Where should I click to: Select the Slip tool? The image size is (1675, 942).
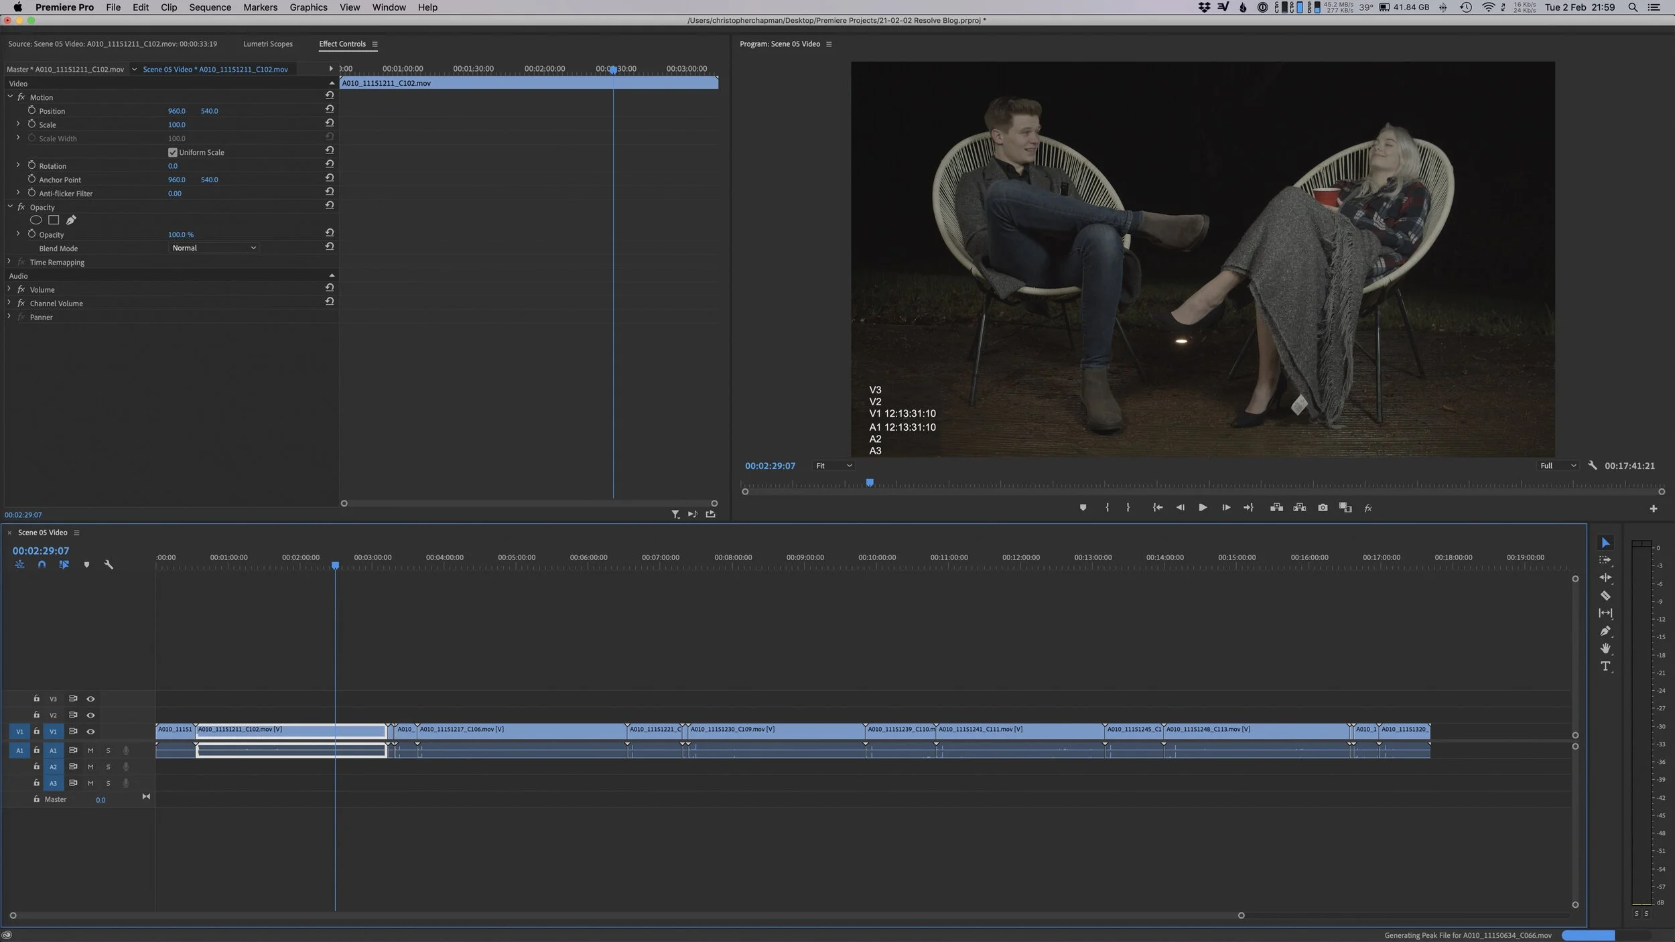pyautogui.click(x=1605, y=613)
